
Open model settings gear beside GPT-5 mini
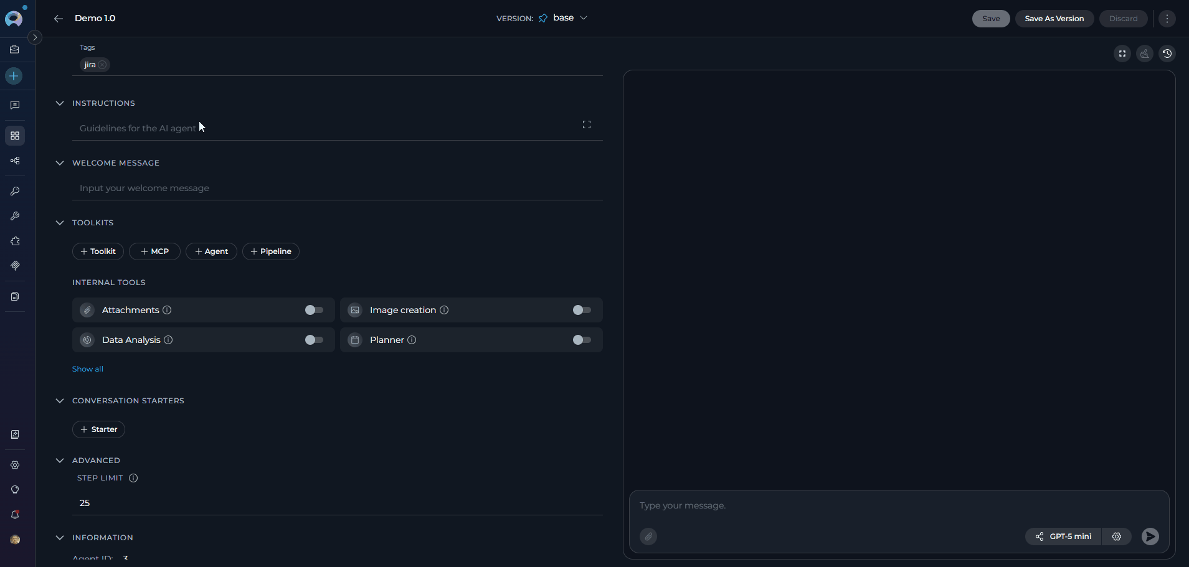[x=1116, y=537]
